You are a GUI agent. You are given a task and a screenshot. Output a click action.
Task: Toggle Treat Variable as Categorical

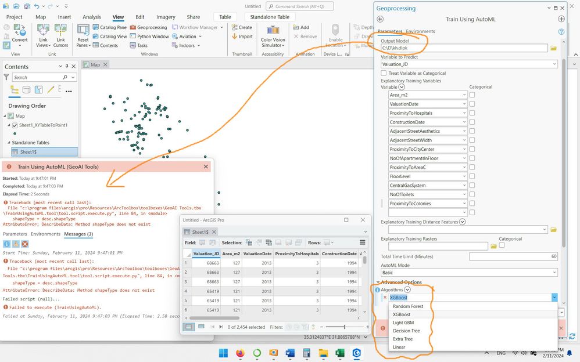[x=384, y=73]
